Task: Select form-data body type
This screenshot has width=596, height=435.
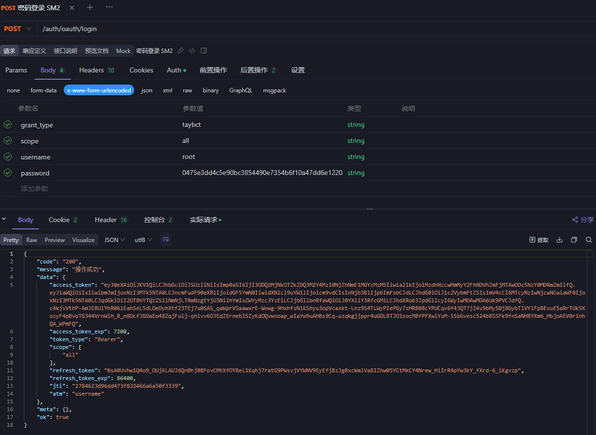Action: click(44, 90)
